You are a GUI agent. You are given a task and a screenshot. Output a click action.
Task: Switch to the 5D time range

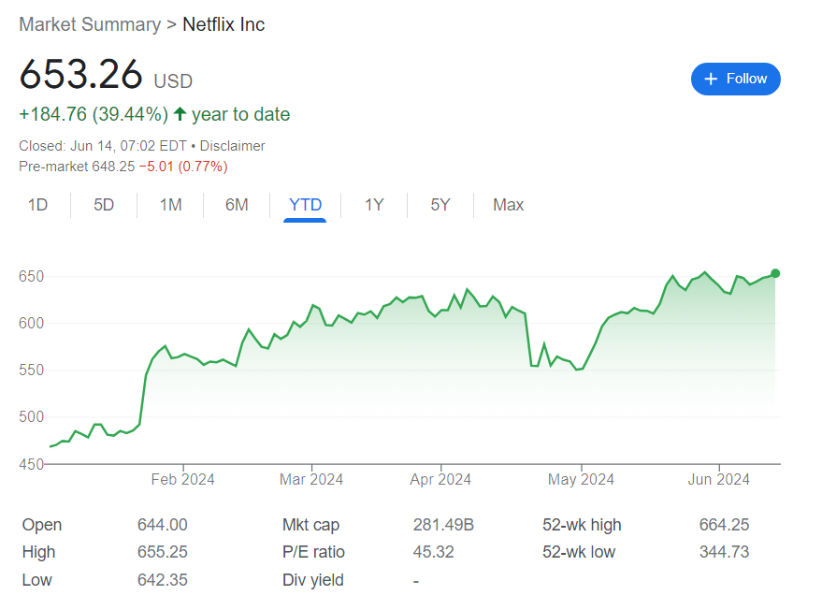104,205
